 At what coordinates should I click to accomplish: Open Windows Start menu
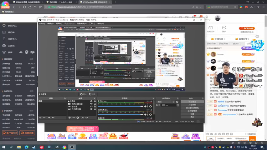tap(3, 147)
